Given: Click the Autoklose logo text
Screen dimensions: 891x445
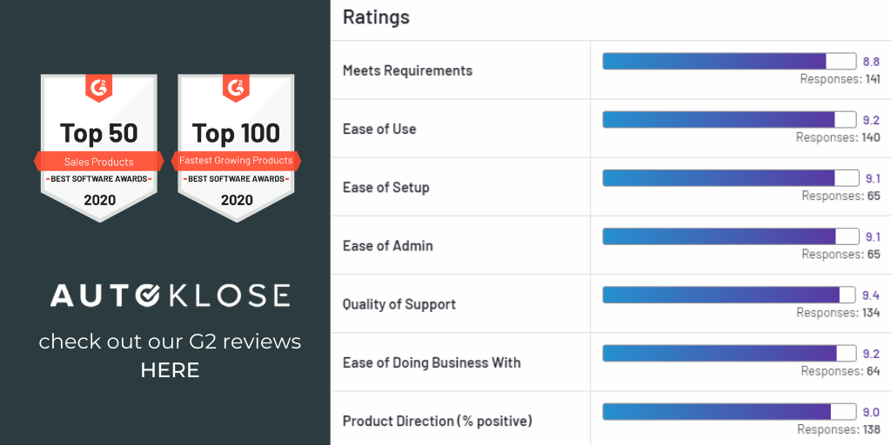Looking at the screenshot, I should 170,296.
